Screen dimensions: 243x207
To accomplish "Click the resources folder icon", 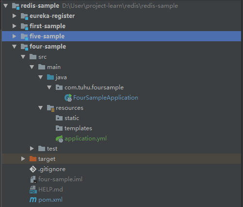I will point(50,108).
